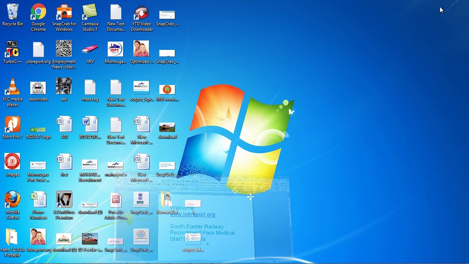Select the output_Sqv... image file
The image size is (469, 264).
(x=141, y=90)
